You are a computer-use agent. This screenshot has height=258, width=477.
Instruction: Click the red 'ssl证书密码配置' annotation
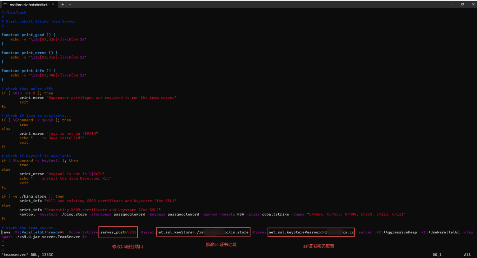[318, 246]
